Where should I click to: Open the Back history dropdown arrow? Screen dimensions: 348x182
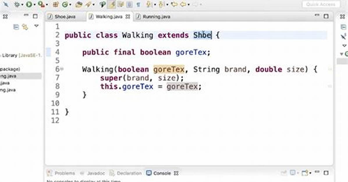pos(189,5)
